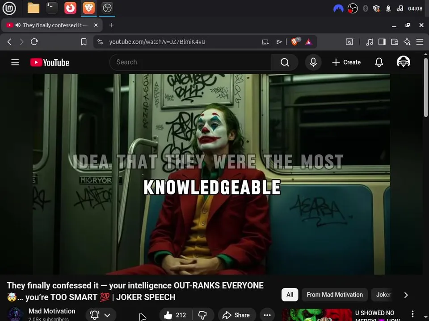Open YouTube guide hamburger menu
The image size is (429, 321).
[x=15, y=62]
